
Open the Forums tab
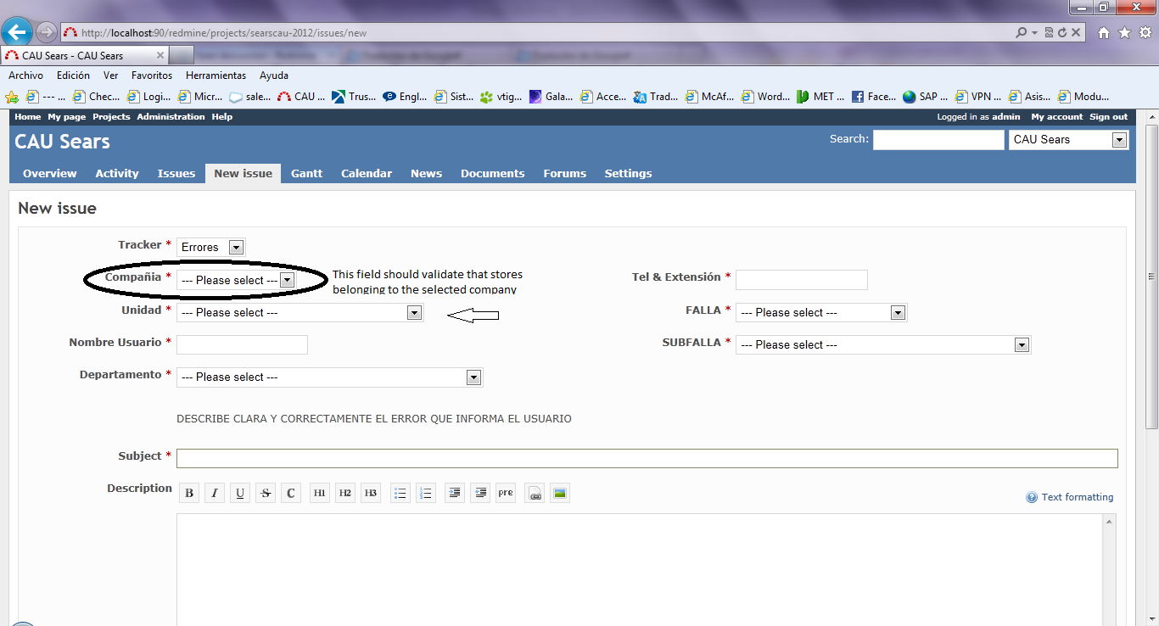pyautogui.click(x=565, y=173)
